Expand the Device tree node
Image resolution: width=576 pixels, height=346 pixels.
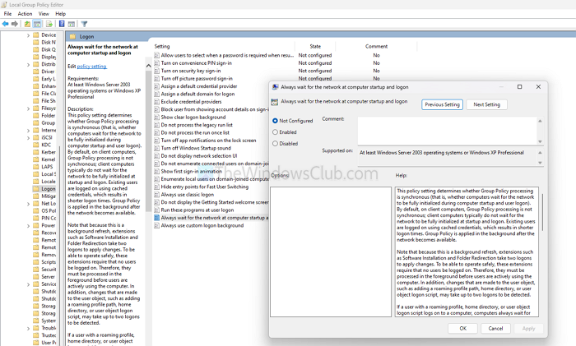28,35
